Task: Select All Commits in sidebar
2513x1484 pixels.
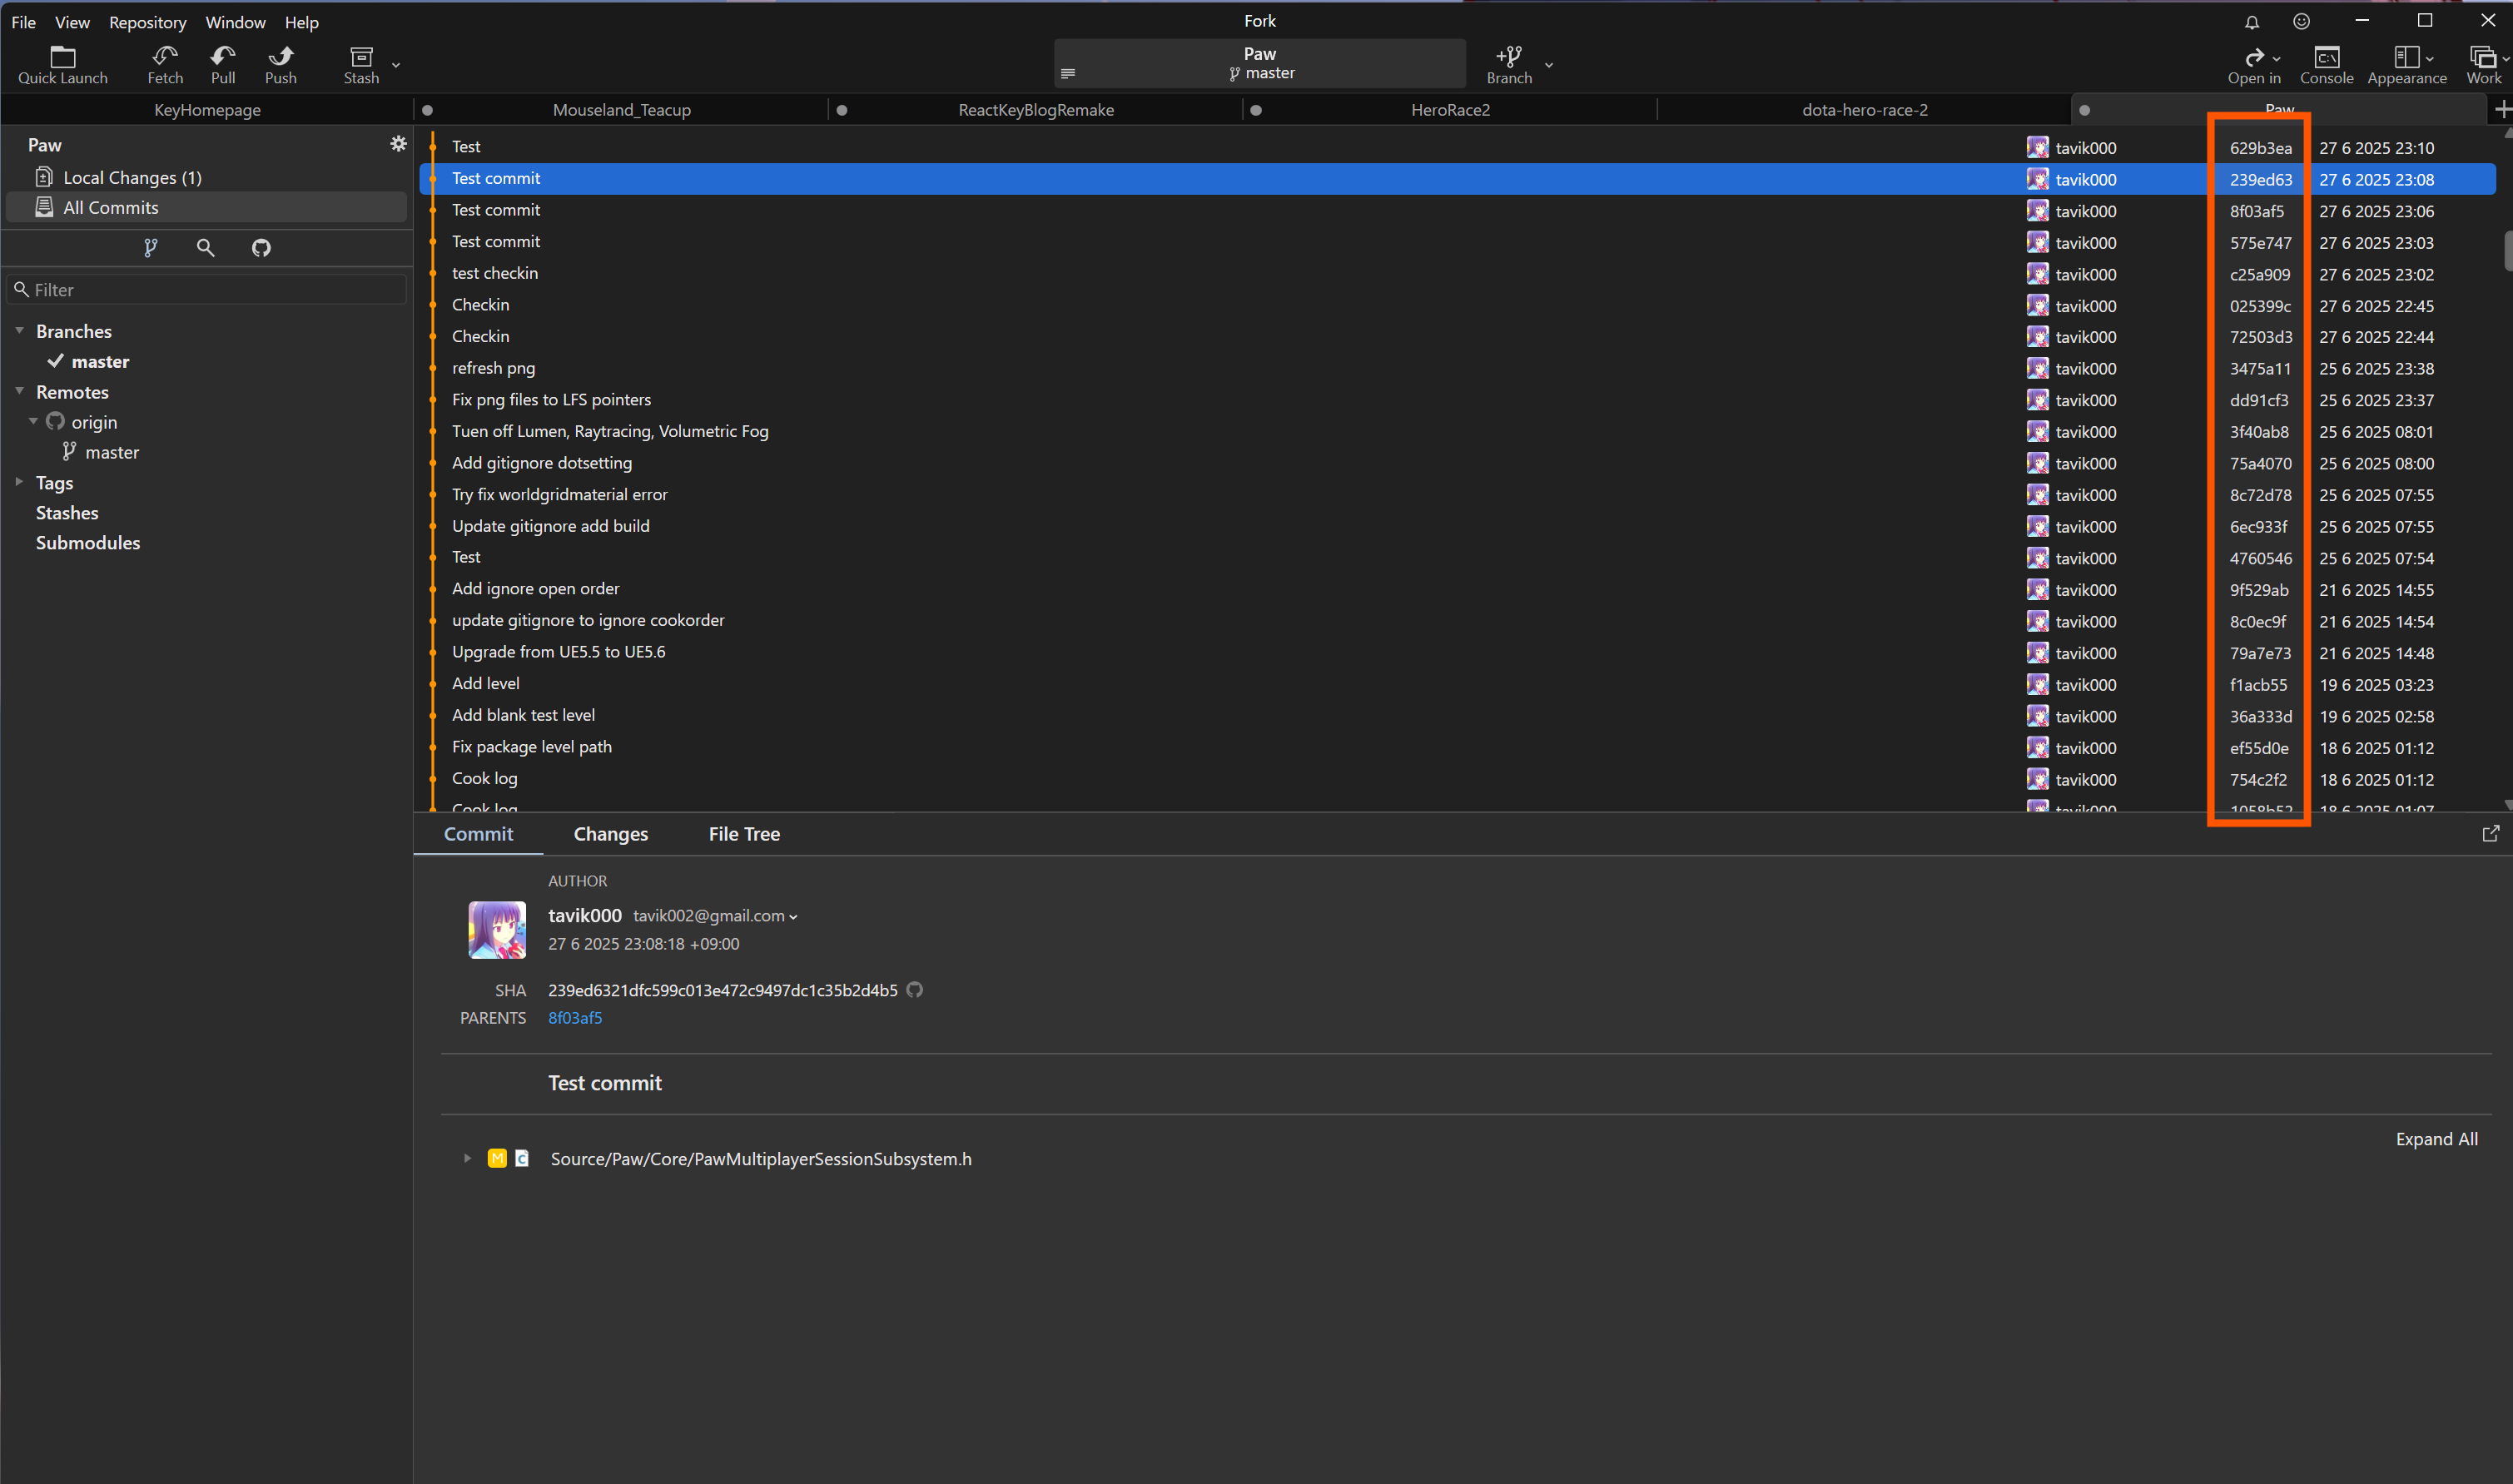Action: click(x=206, y=207)
